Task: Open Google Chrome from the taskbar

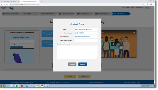Action: (x=17, y=86)
